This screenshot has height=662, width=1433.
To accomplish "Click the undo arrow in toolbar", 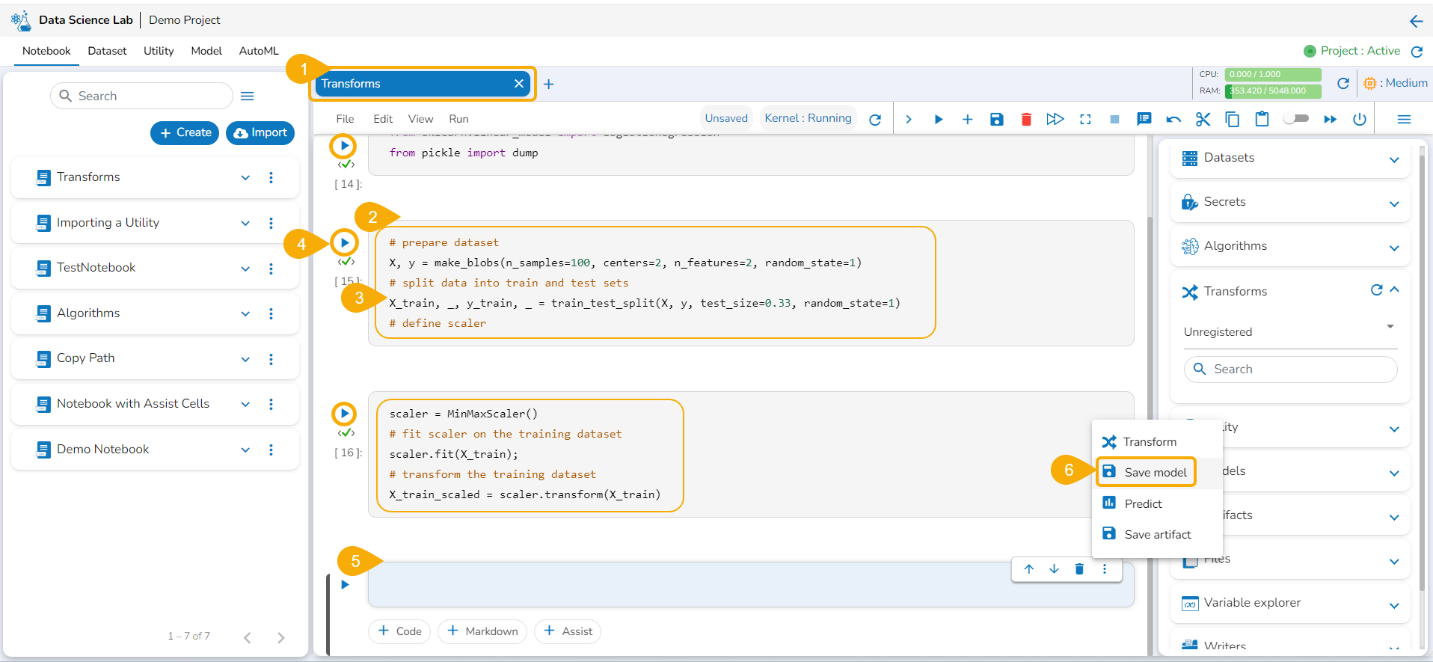I will point(1173,120).
